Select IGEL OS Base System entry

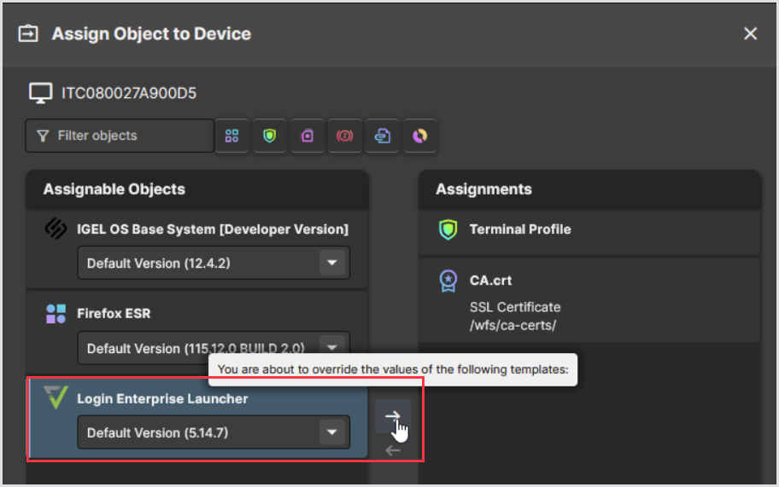(212, 229)
